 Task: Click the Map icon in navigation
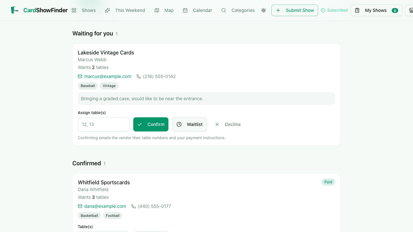(x=157, y=10)
